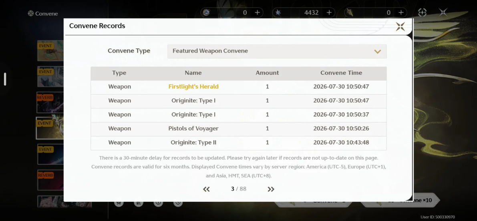
Task: Open the round target icon in top bar
Action: tap(422, 12)
